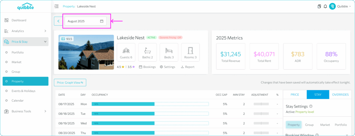Click the $31,245 Total Revenue card

tap(231, 57)
